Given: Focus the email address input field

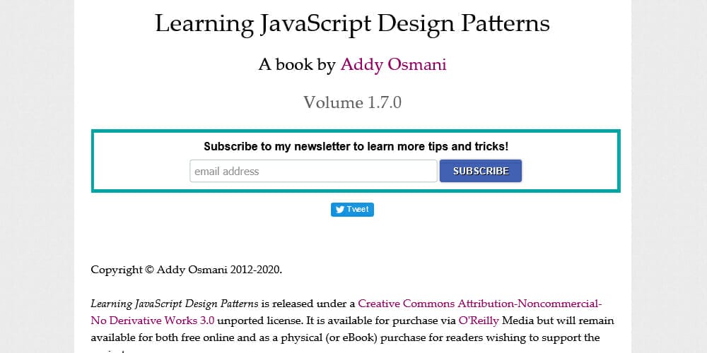Looking at the screenshot, I should coord(313,171).
